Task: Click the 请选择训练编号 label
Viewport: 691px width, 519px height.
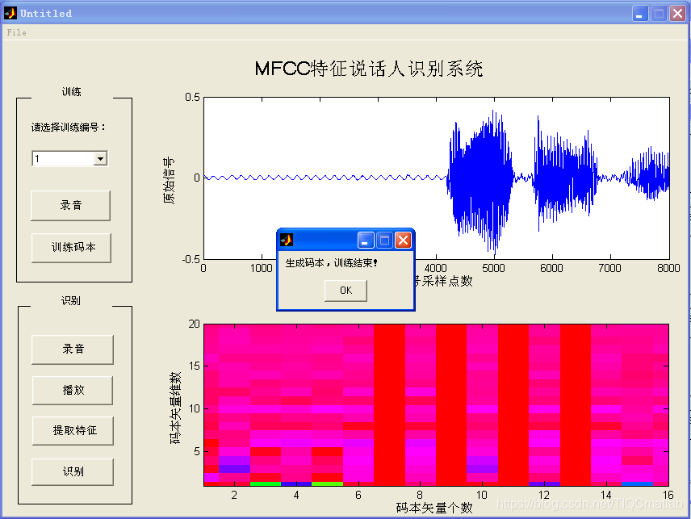Action: pos(69,128)
